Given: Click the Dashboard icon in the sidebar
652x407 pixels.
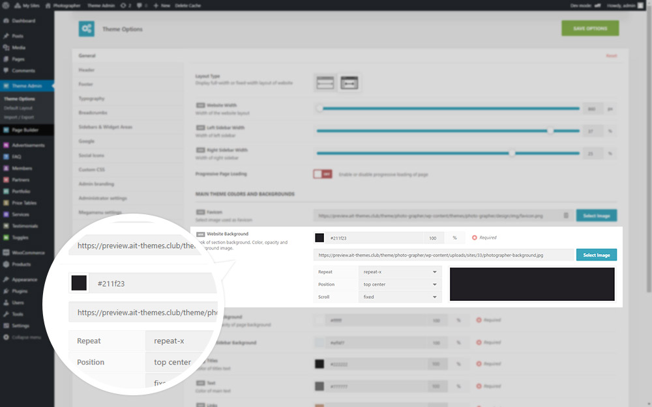Looking at the screenshot, I should click(6, 21).
